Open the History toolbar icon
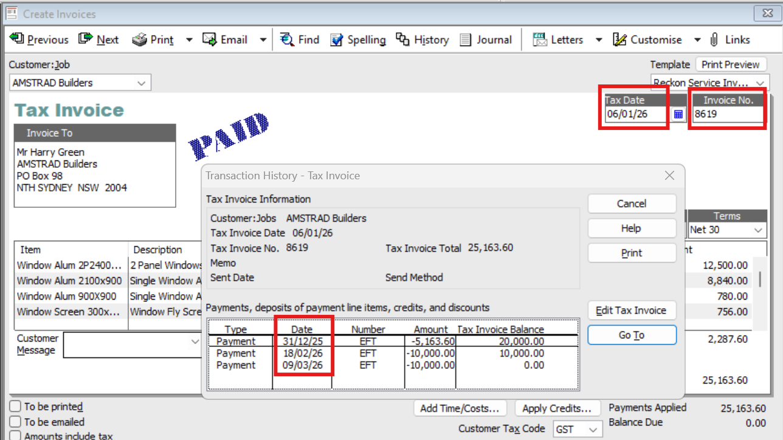The width and height of the screenshot is (783, 440). pos(402,40)
